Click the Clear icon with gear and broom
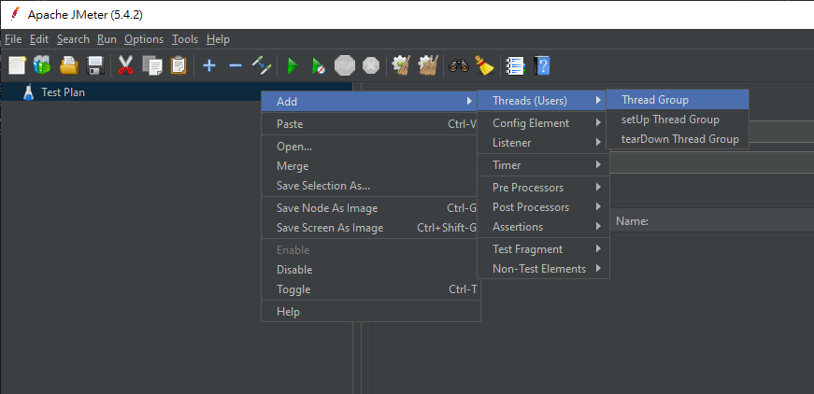This screenshot has height=394, width=814. tap(401, 66)
